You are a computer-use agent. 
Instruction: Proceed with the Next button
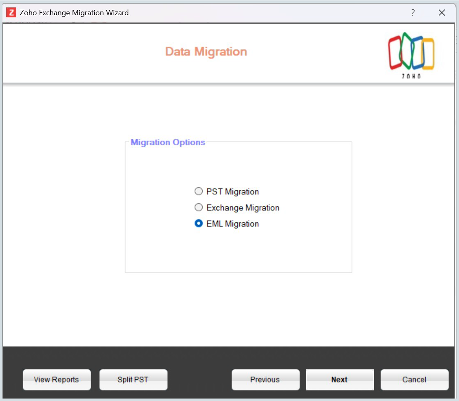tap(340, 380)
